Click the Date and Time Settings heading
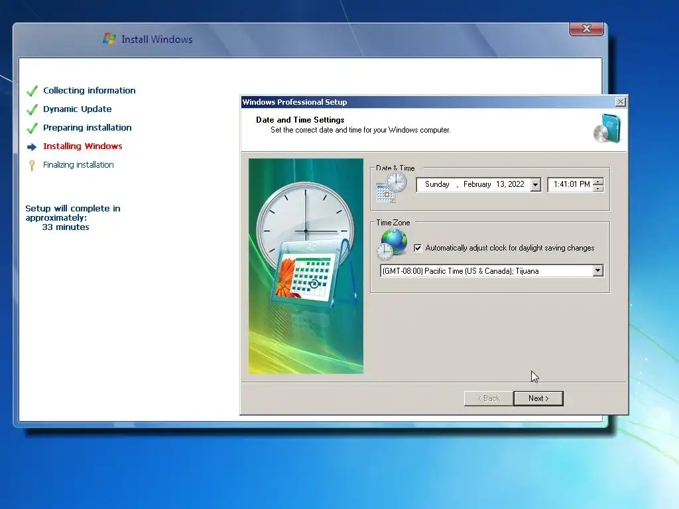 pos(300,120)
